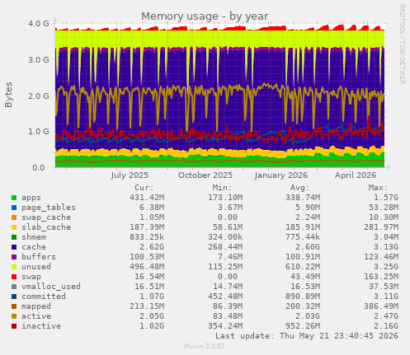410x355 pixels.
Task: Click the gray vmalloc_used legend swatch
Action: tap(14, 287)
